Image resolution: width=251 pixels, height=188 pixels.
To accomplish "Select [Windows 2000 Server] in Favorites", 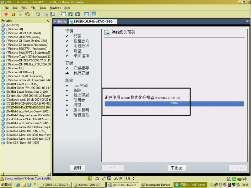I will point(20,72).
